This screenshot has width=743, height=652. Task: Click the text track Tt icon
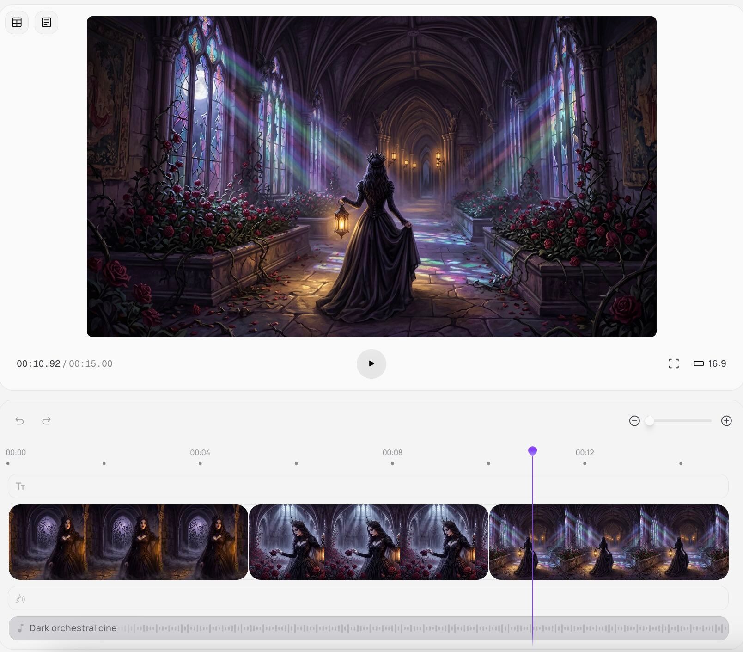20,486
